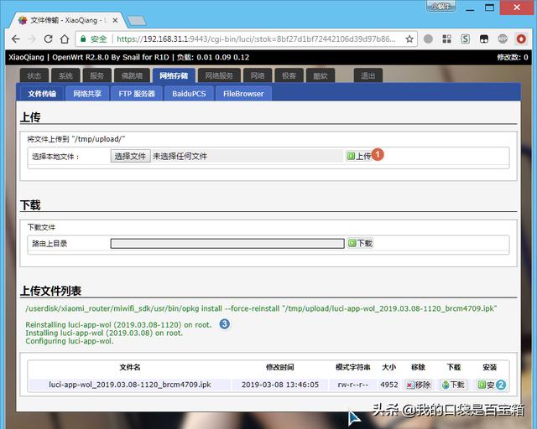Click the 修改时间 column header
Image resolution: width=537 pixels, height=429 pixels.
(279, 367)
